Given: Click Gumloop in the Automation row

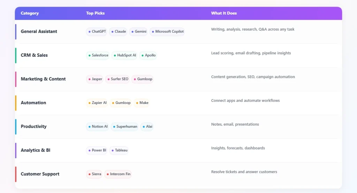Looking at the screenshot, I should [x=121, y=103].
